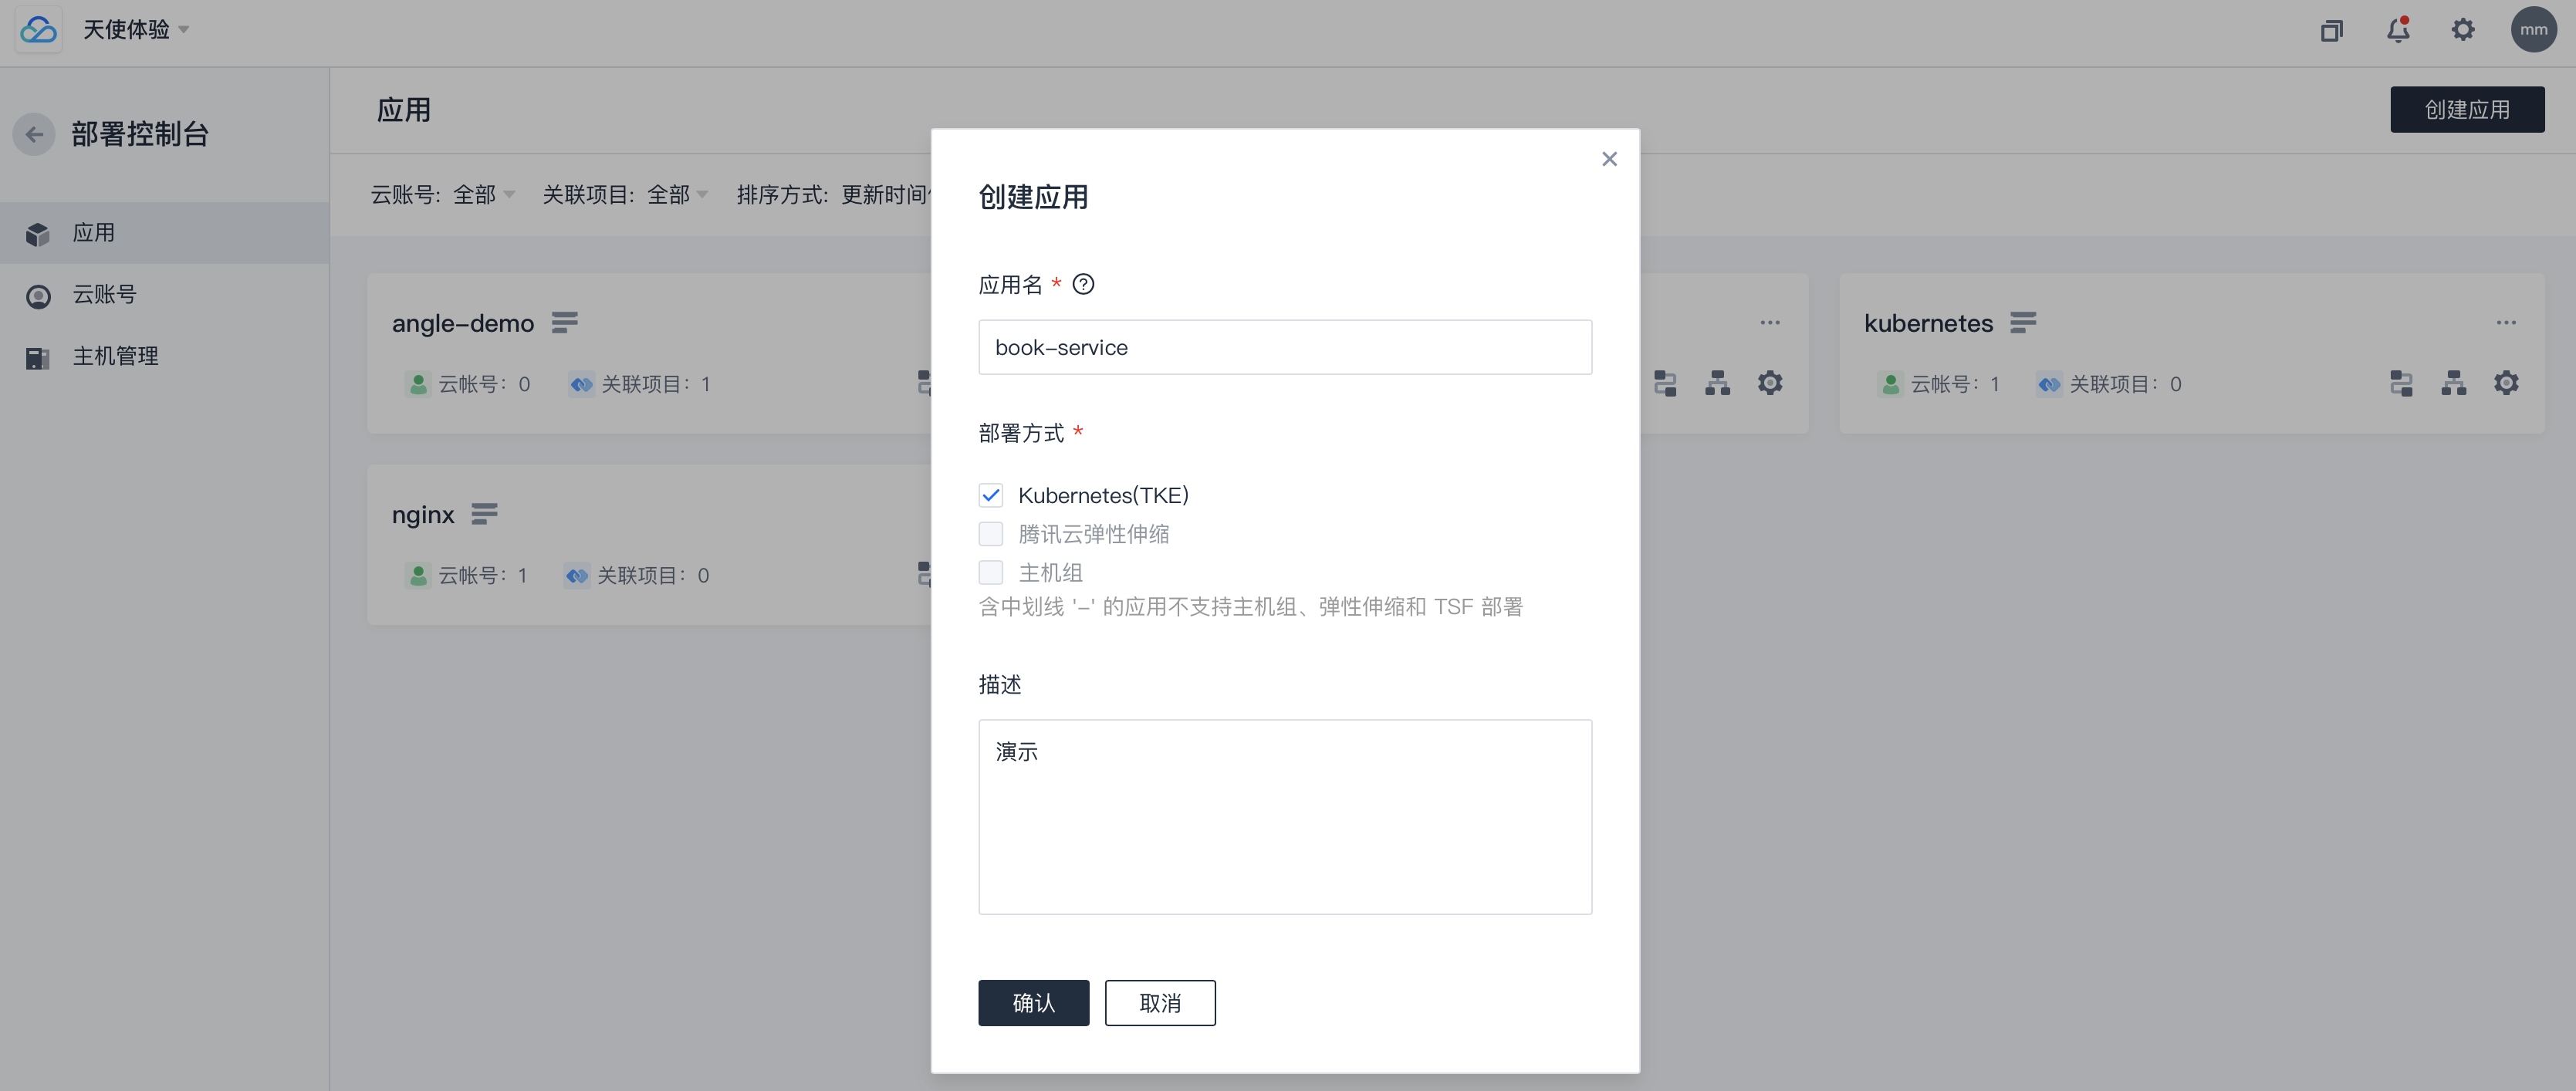Expand the 云账号: 全部 filter

coord(443,194)
